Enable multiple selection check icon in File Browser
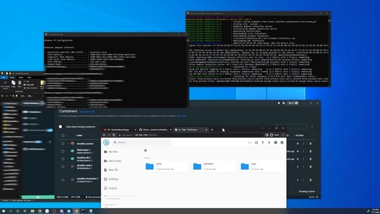Screen dimensions: 380x214 pos(282,143)
